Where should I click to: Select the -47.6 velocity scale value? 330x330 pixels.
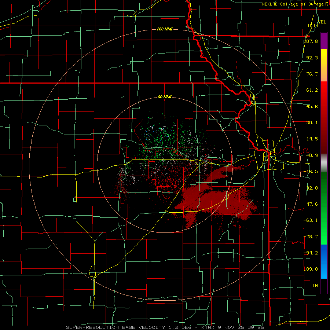(311, 204)
